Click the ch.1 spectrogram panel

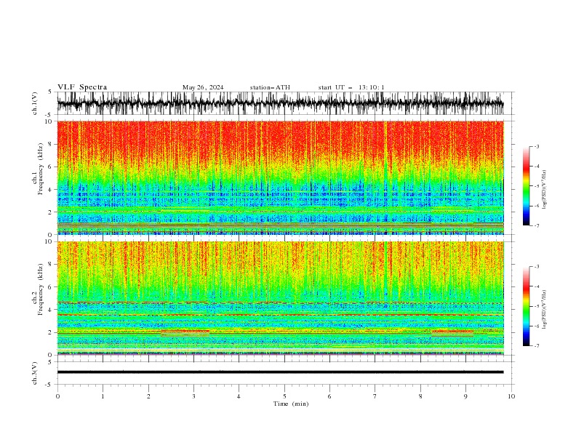click(x=280, y=177)
